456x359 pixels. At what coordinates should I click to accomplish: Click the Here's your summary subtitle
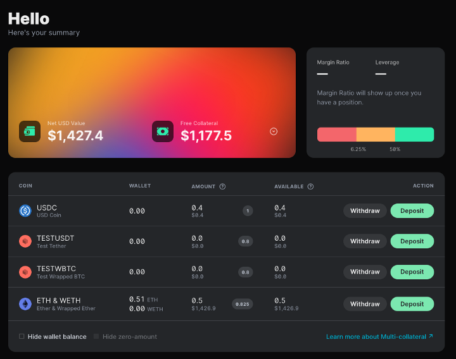[44, 32]
